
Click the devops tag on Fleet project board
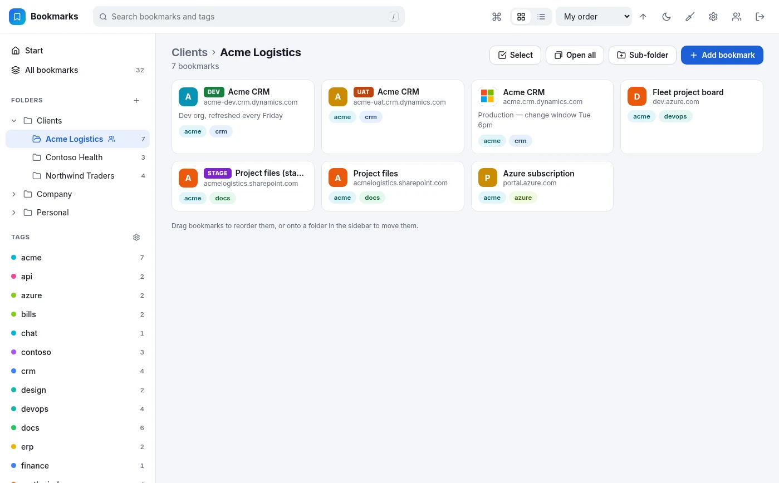tap(675, 116)
